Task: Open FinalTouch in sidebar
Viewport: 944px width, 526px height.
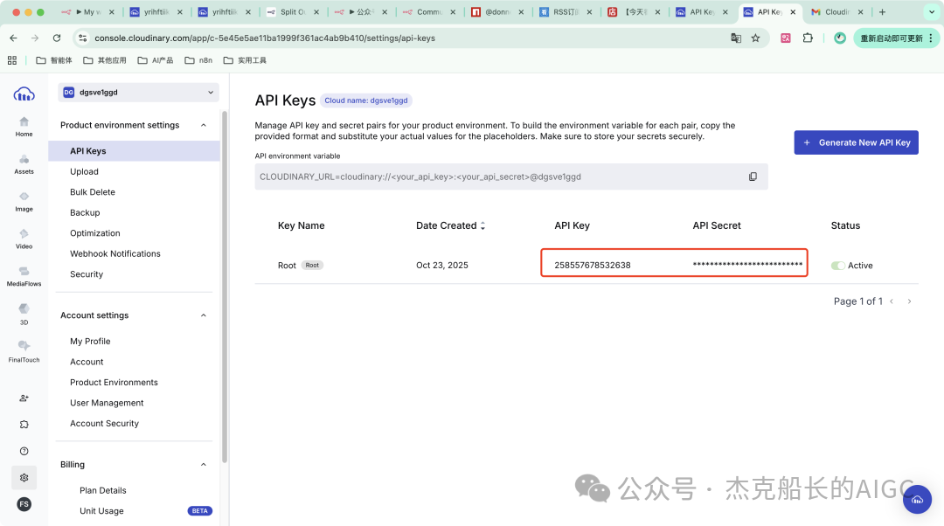Action: [24, 351]
